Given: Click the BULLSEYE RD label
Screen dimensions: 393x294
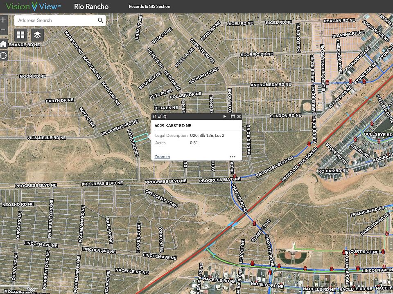Looking at the screenshot, I should pos(378,134).
